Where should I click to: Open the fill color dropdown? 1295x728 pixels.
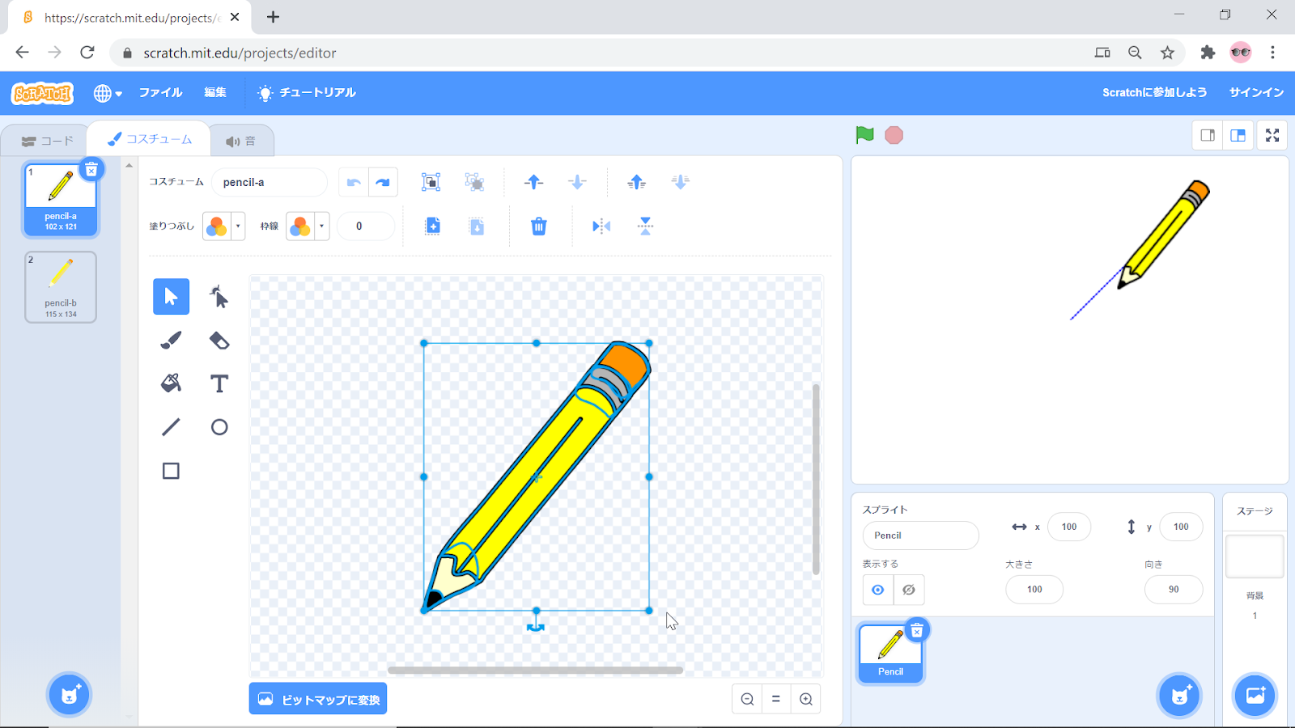coord(224,226)
